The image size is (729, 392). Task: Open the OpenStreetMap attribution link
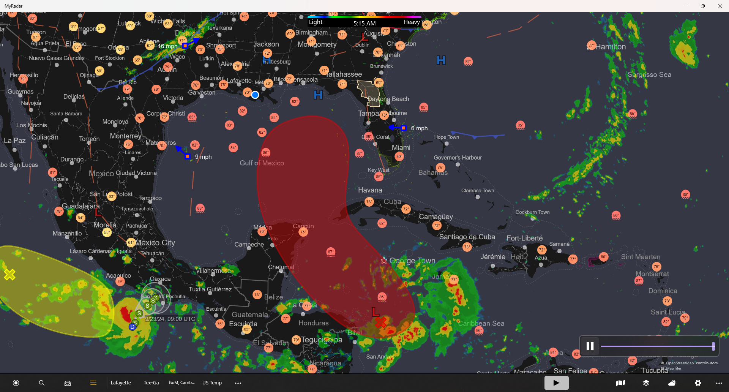[x=680, y=363]
